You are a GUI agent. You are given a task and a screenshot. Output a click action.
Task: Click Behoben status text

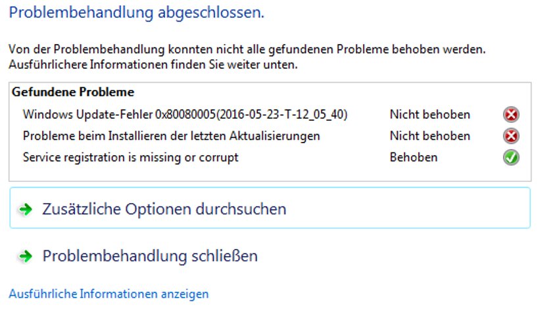(414, 158)
